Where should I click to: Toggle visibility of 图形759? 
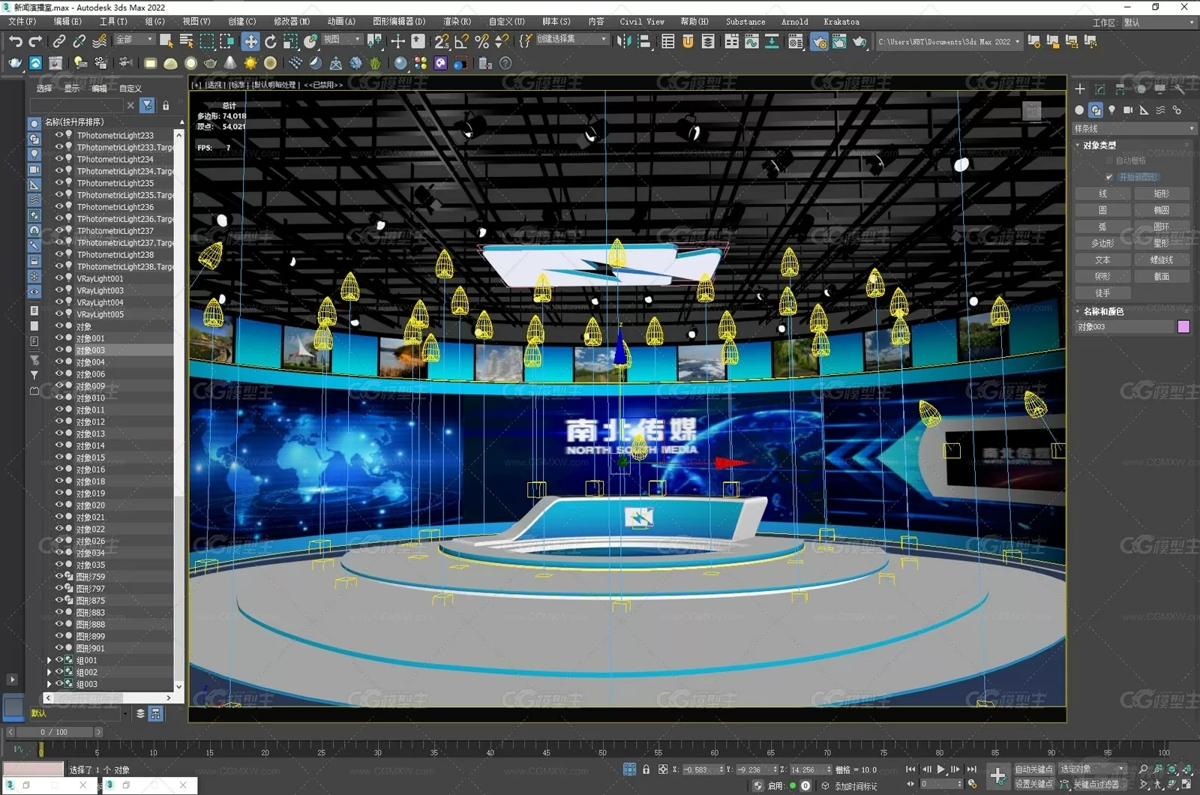click(59, 577)
